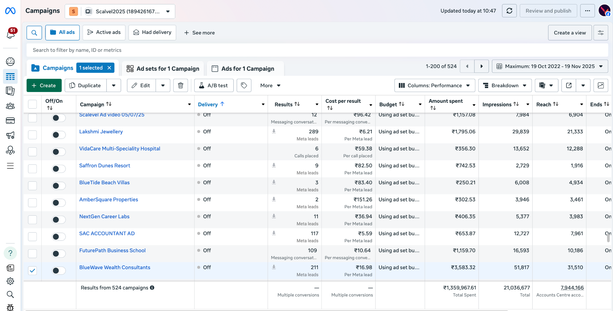This screenshot has height=311, width=613.
Task: Open the notifications bell in the sidebar
Action: 10,34
